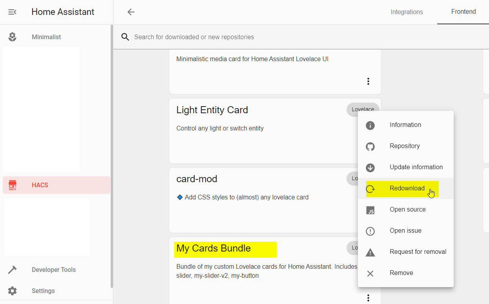Choose Open issue in the menu

click(406, 231)
